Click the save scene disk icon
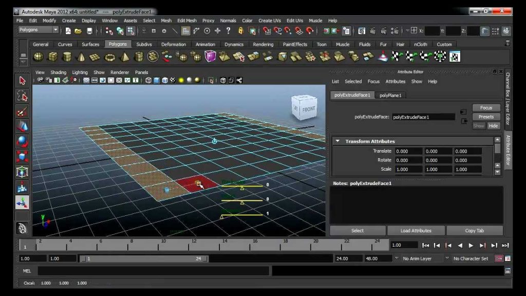 [89, 31]
